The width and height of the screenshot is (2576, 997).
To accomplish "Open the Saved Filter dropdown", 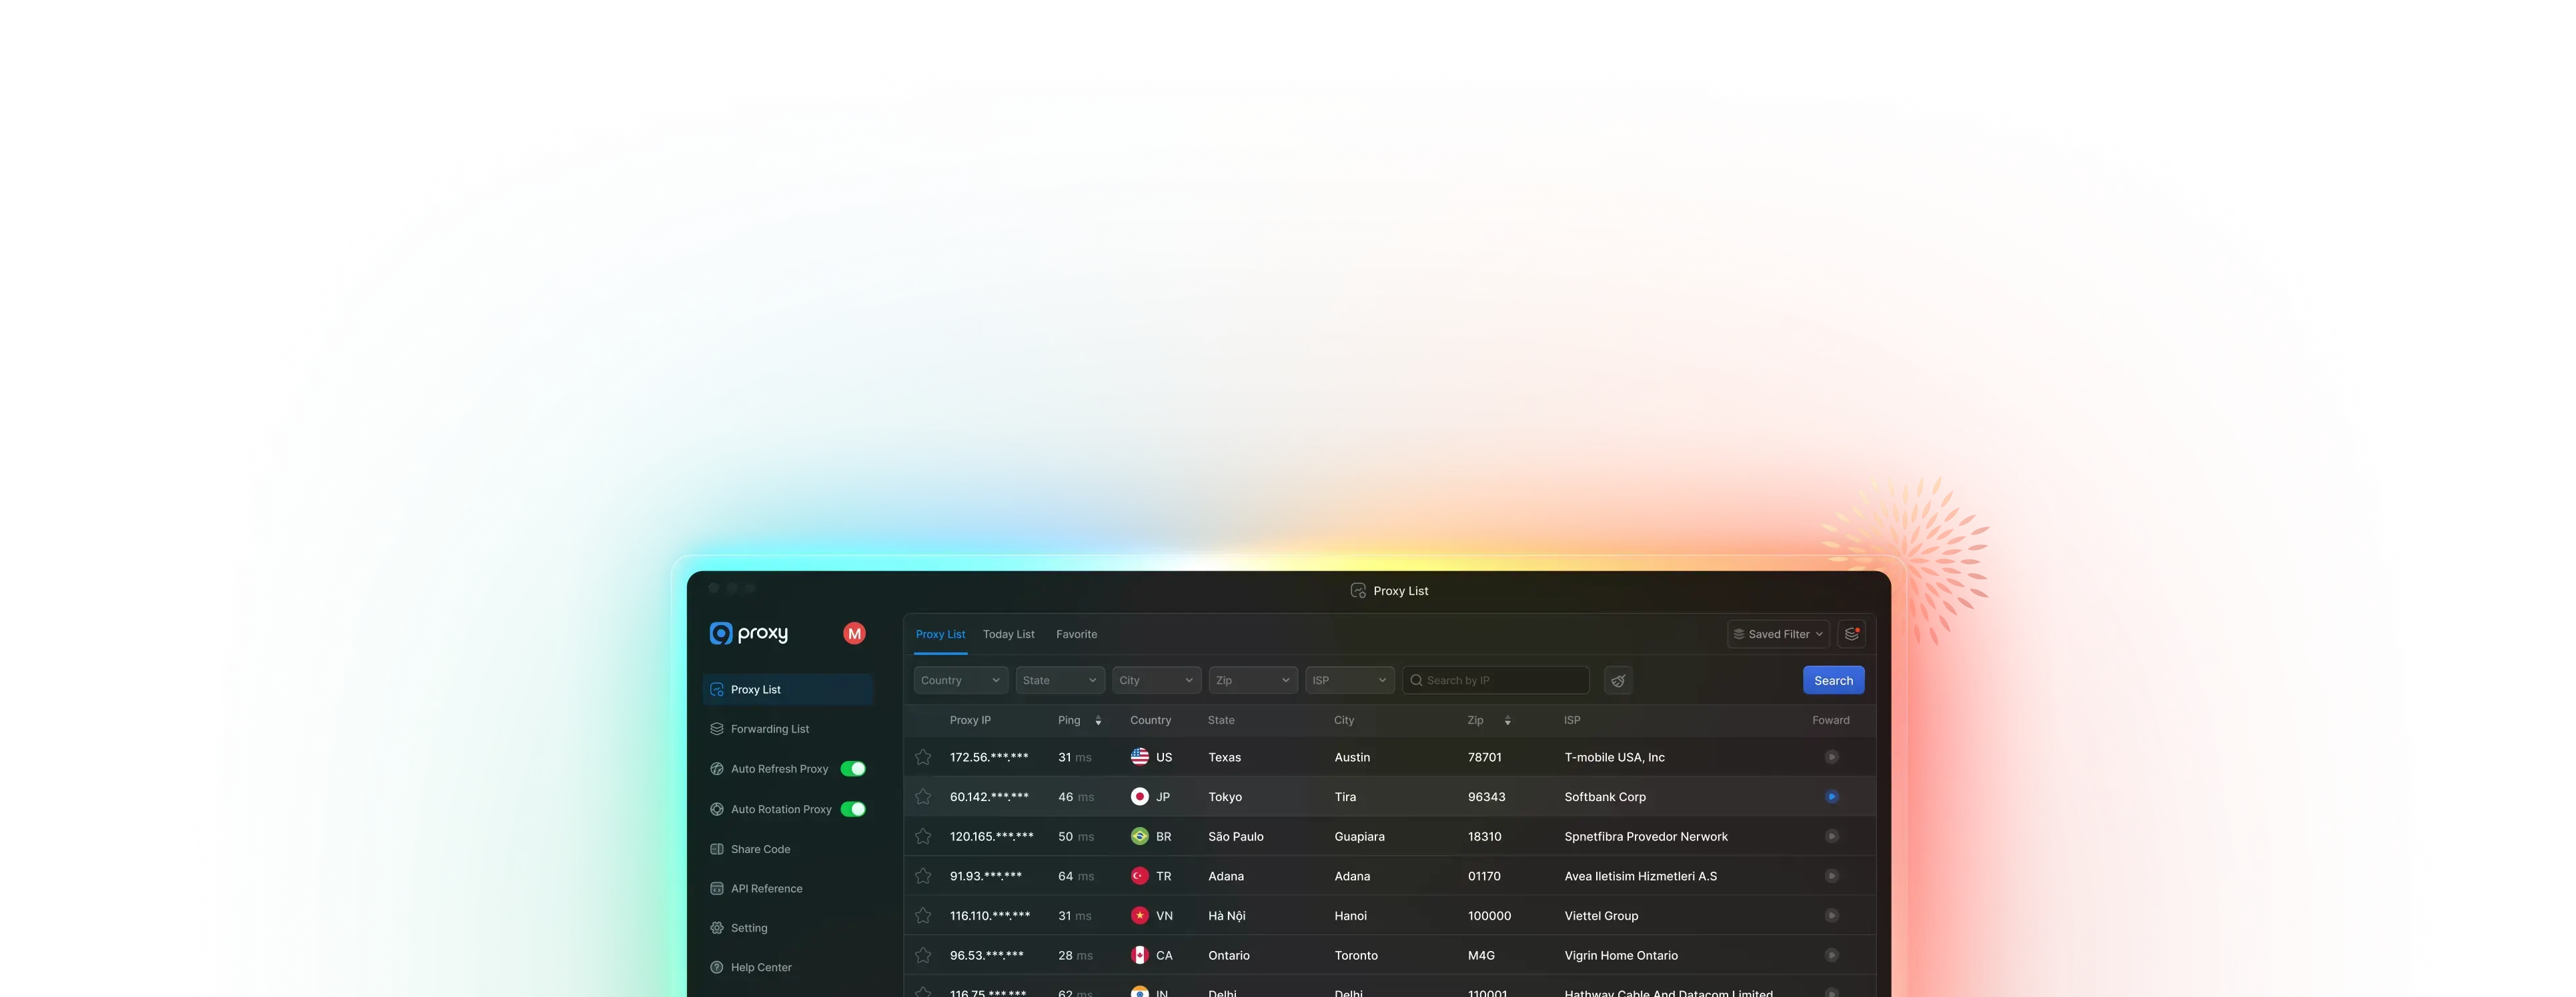I will point(1777,634).
